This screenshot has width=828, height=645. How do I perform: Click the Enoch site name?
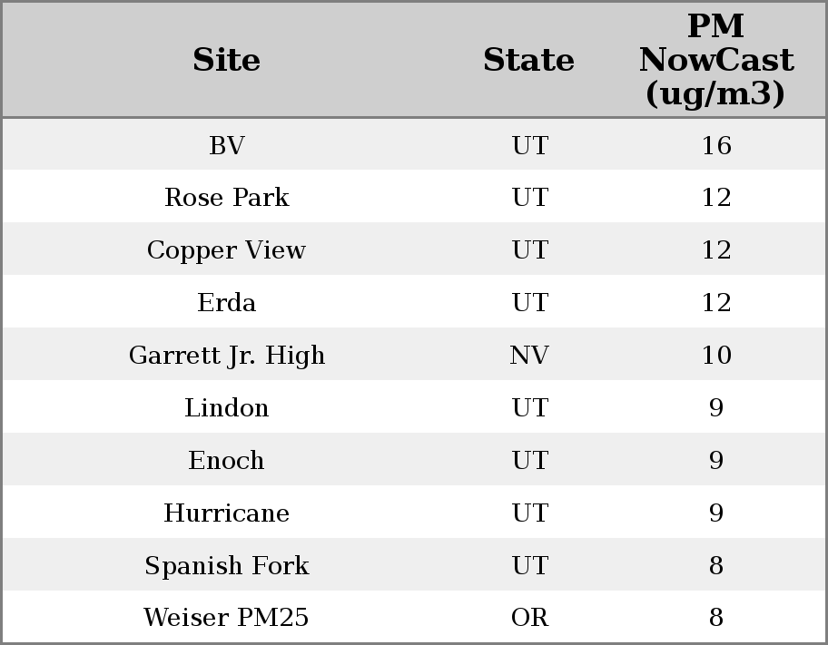(x=226, y=461)
